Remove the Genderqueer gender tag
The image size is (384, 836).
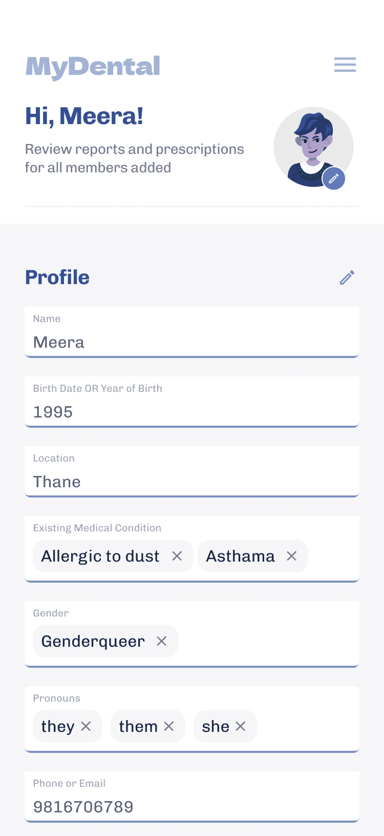click(162, 641)
